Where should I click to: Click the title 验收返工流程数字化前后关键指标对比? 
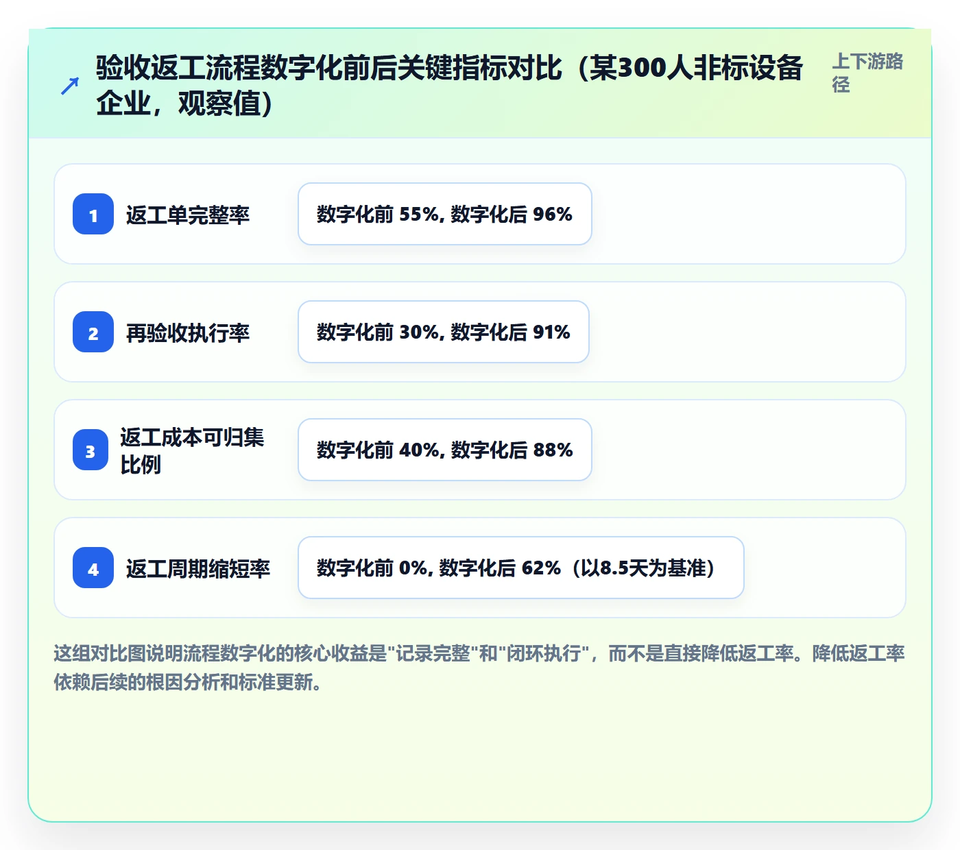(449, 86)
